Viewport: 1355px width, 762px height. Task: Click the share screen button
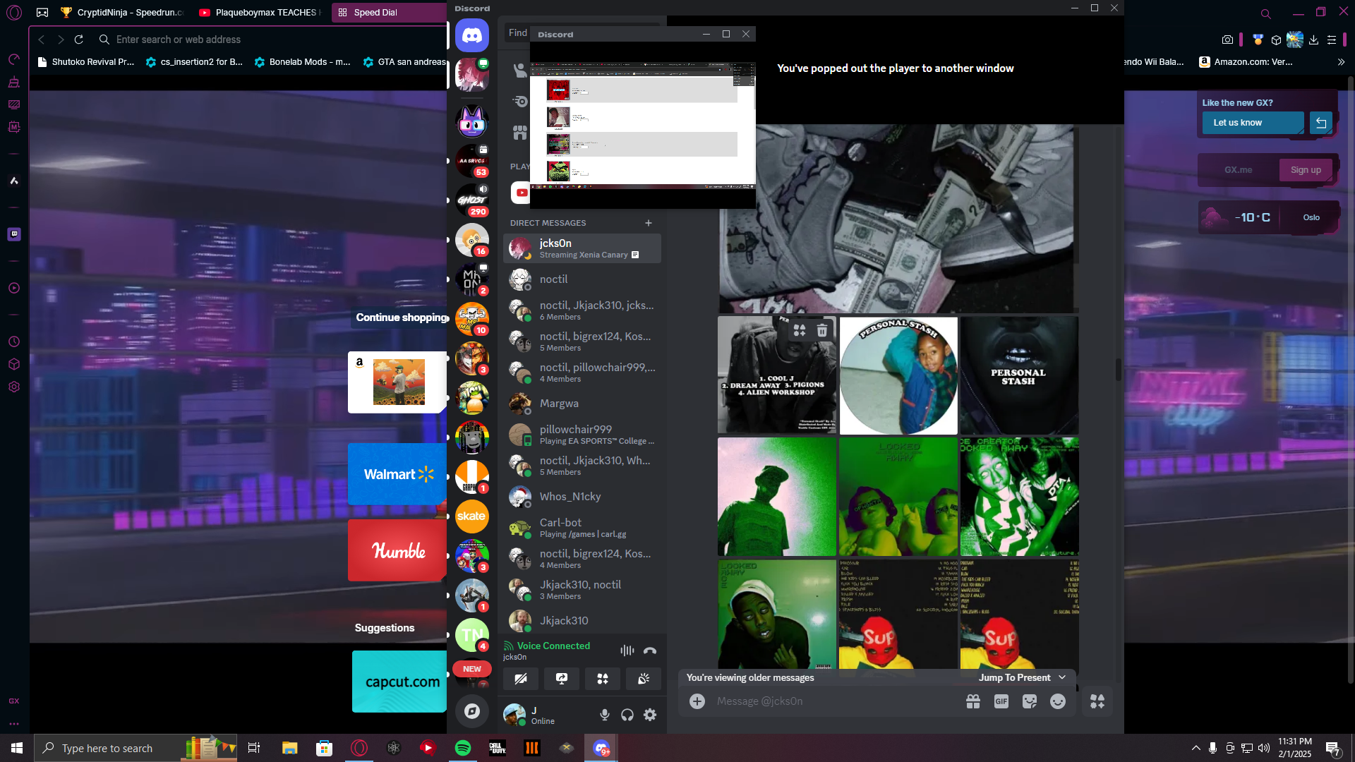tap(562, 679)
